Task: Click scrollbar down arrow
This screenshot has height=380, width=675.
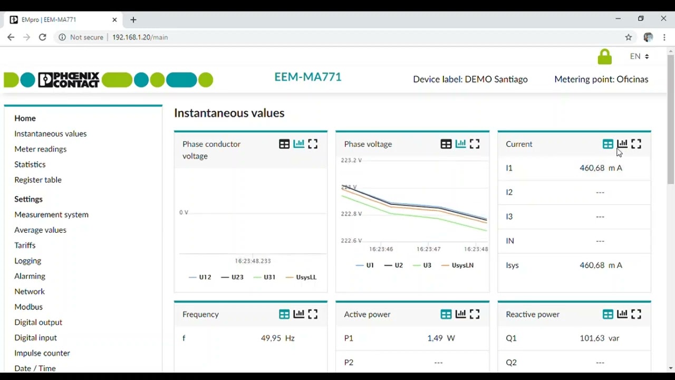Action: 671,368
